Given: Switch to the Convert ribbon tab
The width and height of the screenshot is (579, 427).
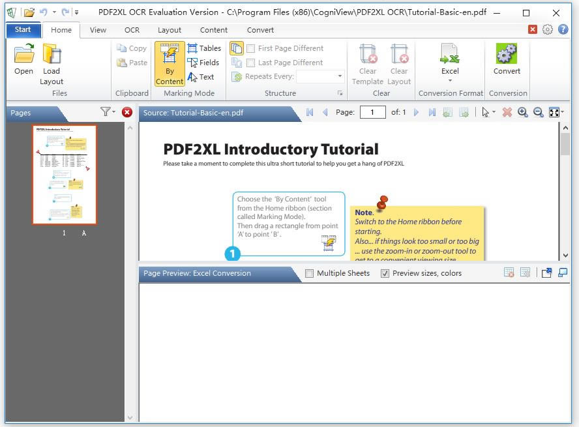Looking at the screenshot, I should 260,30.
